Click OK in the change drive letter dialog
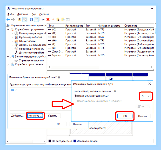The height and width of the screenshot is (150, 161). (125, 116)
